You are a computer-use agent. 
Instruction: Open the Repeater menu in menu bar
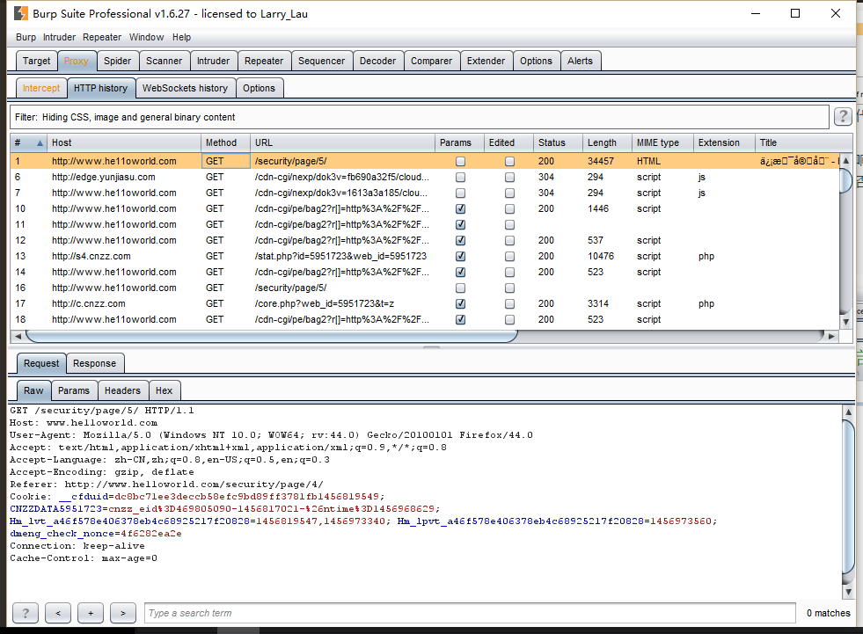[102, 37]
